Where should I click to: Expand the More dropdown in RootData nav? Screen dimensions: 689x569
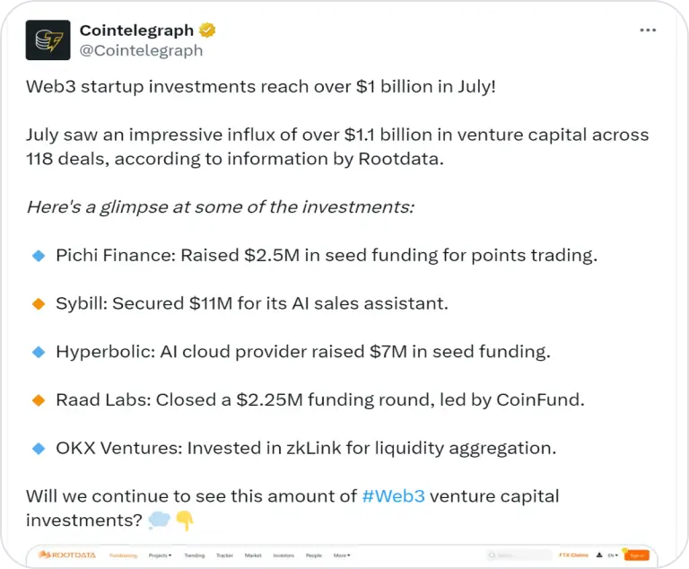341,556
